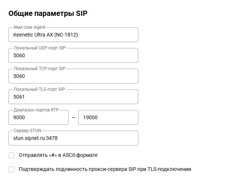Click the Диапазон портов RTP floating label
The image size is (226, 182).
coord(36,110)
